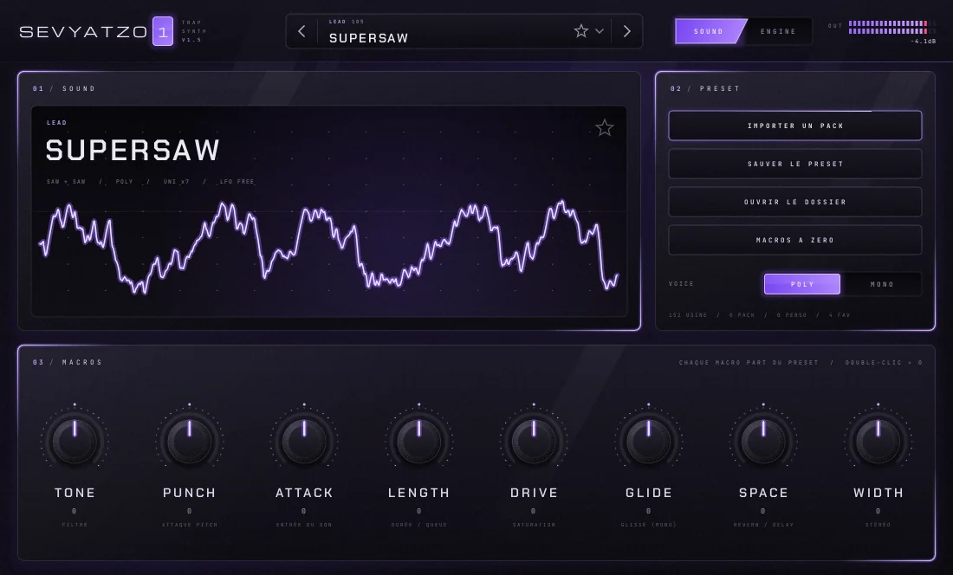The height and width of the screenshot is (575, 953).
Task: Click the large SUPERSAW title in display
Action: pyautogui.click(x=133, y=151)
